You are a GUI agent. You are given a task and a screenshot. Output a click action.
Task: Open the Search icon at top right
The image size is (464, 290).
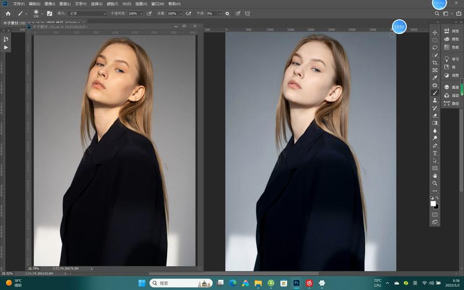pos(437,13)
